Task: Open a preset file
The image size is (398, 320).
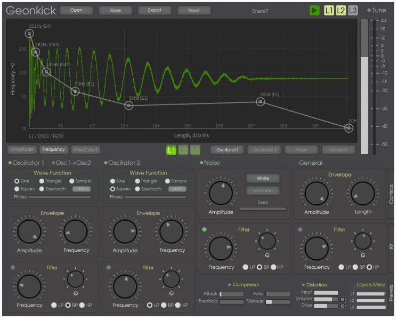Action: coord(76,10)
